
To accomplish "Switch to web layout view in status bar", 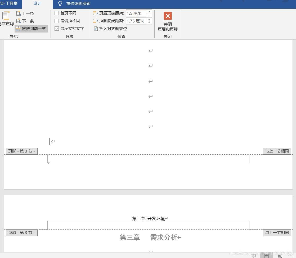I will tap(280, 256).
